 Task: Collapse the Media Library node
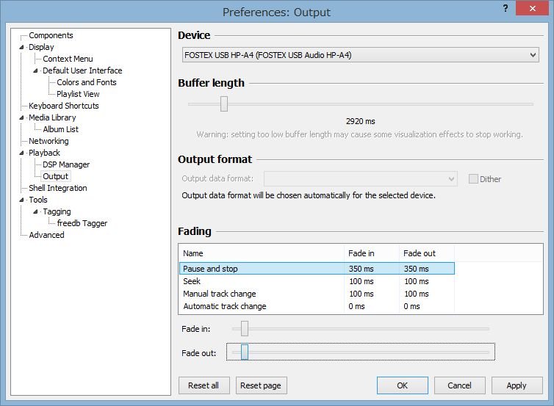pos(21,117)
